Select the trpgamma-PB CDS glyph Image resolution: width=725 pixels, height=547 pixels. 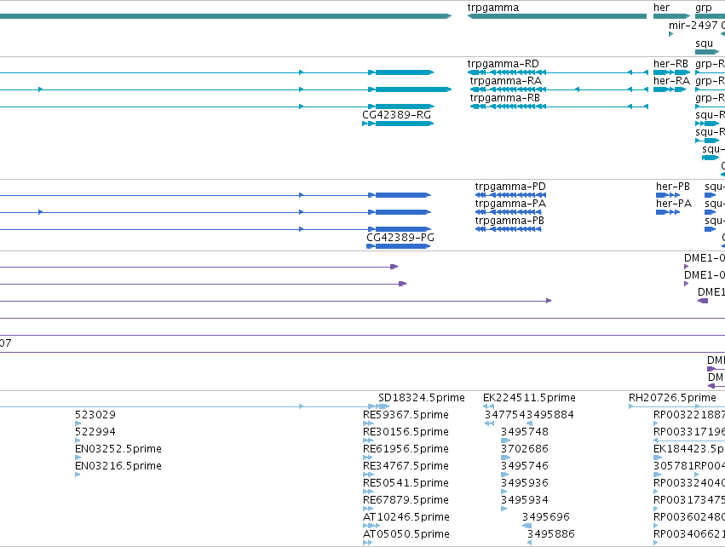click(508, 229)
